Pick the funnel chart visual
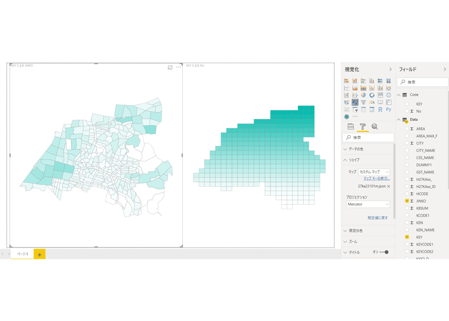Viewport: 449px width, 321px height. pyautogui.click(x=363, y=102)
